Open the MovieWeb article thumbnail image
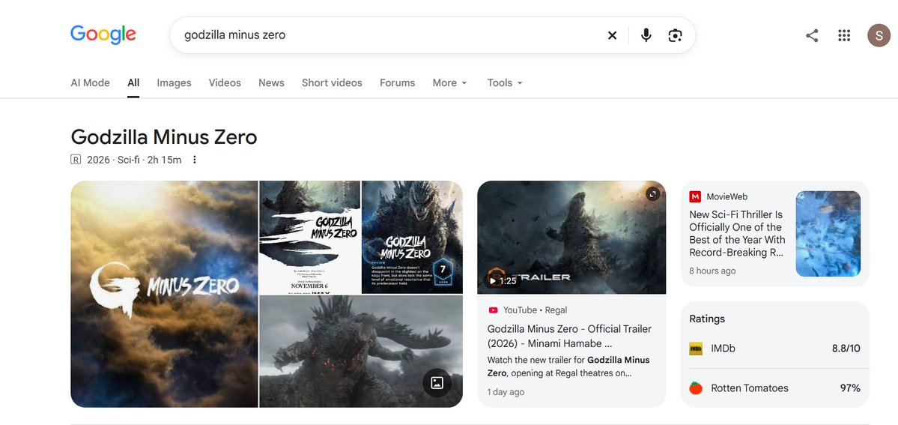898x425 pixels. click(x=828, y=234)
